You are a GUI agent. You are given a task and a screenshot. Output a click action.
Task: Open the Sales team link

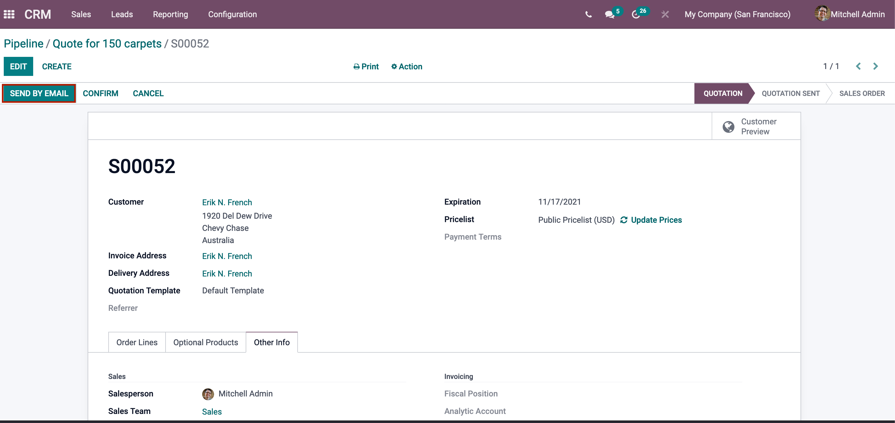[x=212, y=411]
